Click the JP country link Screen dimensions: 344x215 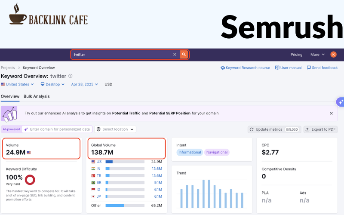tap(99, 197)
